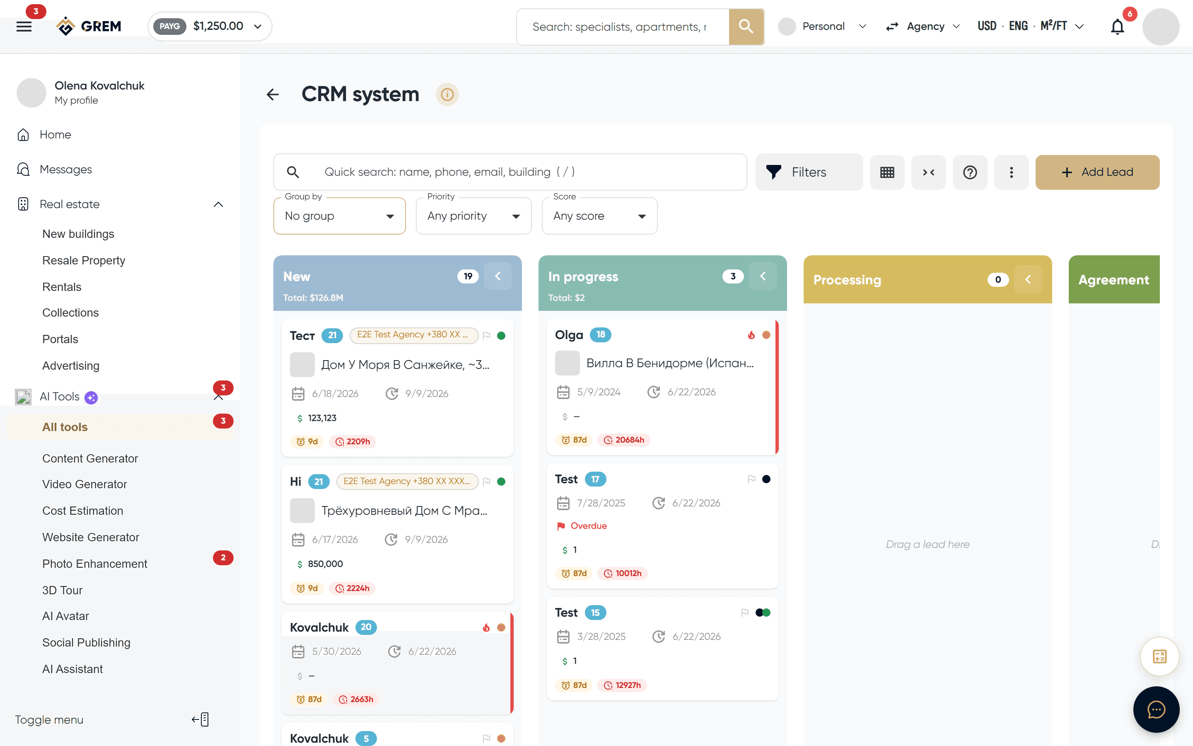This screenshot has width=1193, height=746.
Task: Open Rentals section
Action: click(62, 287)
